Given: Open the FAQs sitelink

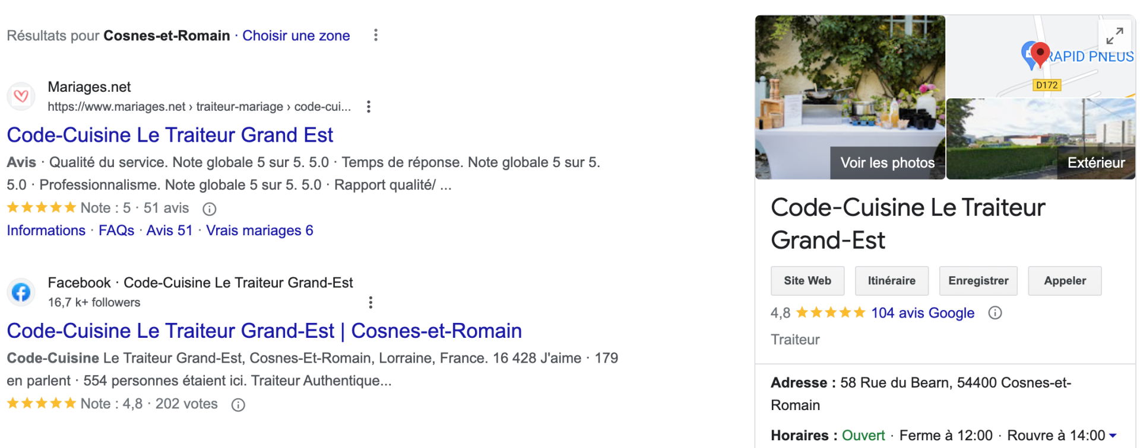Looking at the screenshot, I should [x=116, y=231].
